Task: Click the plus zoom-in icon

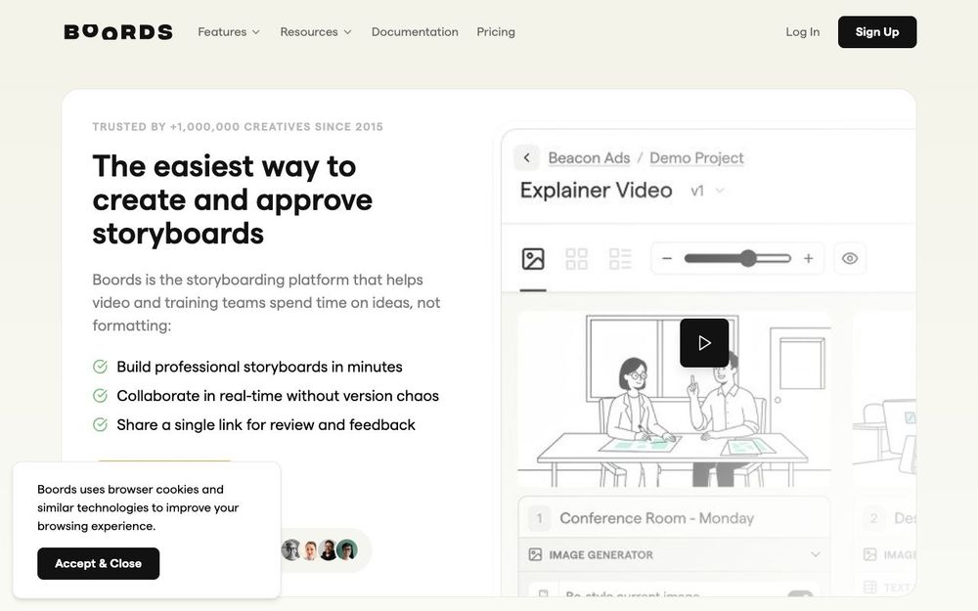Action: pyautogui.click(x=809, y=258)
